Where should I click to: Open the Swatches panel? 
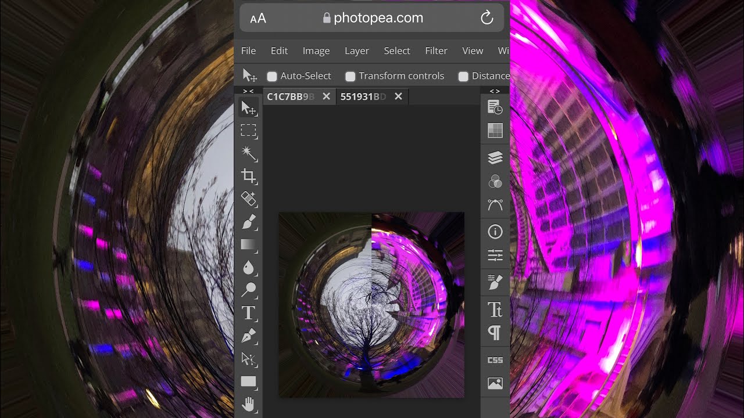pyautogui.click(x=495, y=131)
